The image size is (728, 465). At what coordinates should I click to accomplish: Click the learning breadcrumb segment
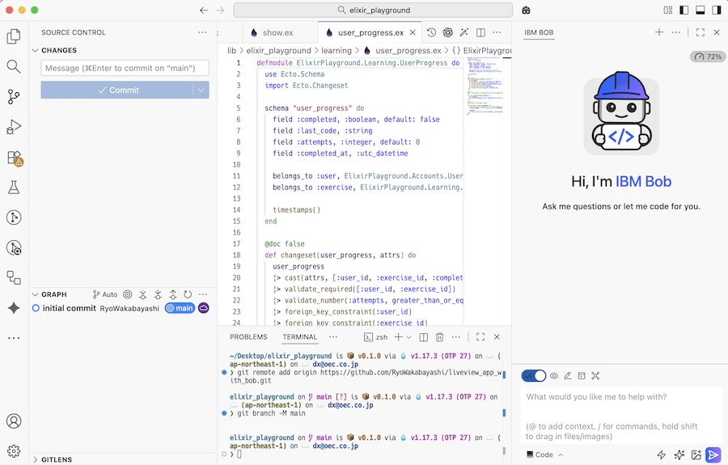point(336,51)
